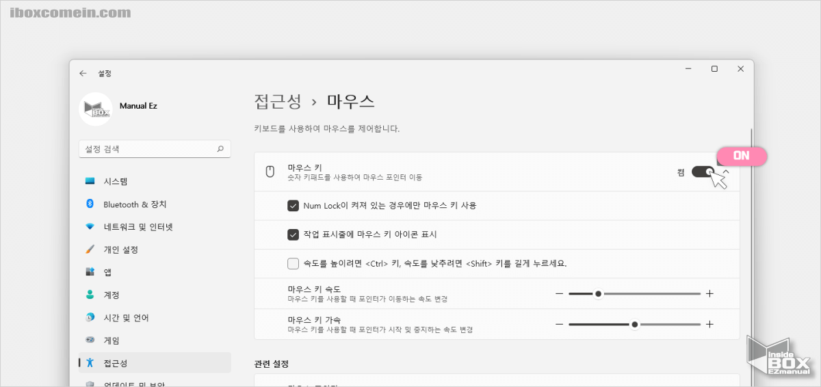Select the 접근성 sidebar item
821x387 pixels.
(x=155, y=363)
